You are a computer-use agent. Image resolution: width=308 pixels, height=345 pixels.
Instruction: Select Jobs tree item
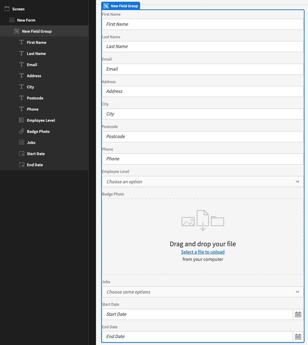44,142
